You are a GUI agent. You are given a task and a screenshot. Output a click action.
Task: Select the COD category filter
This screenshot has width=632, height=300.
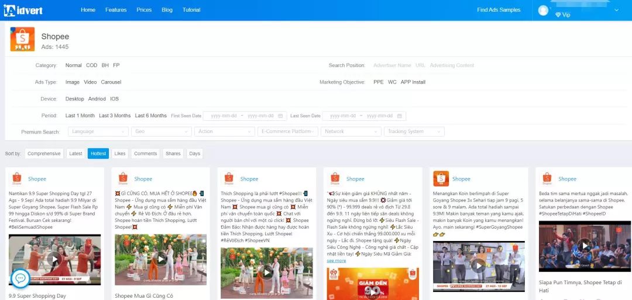[x=91, y=65]
